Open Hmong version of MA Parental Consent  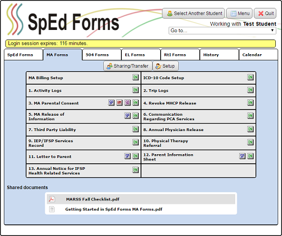click(x=119, y=103)
